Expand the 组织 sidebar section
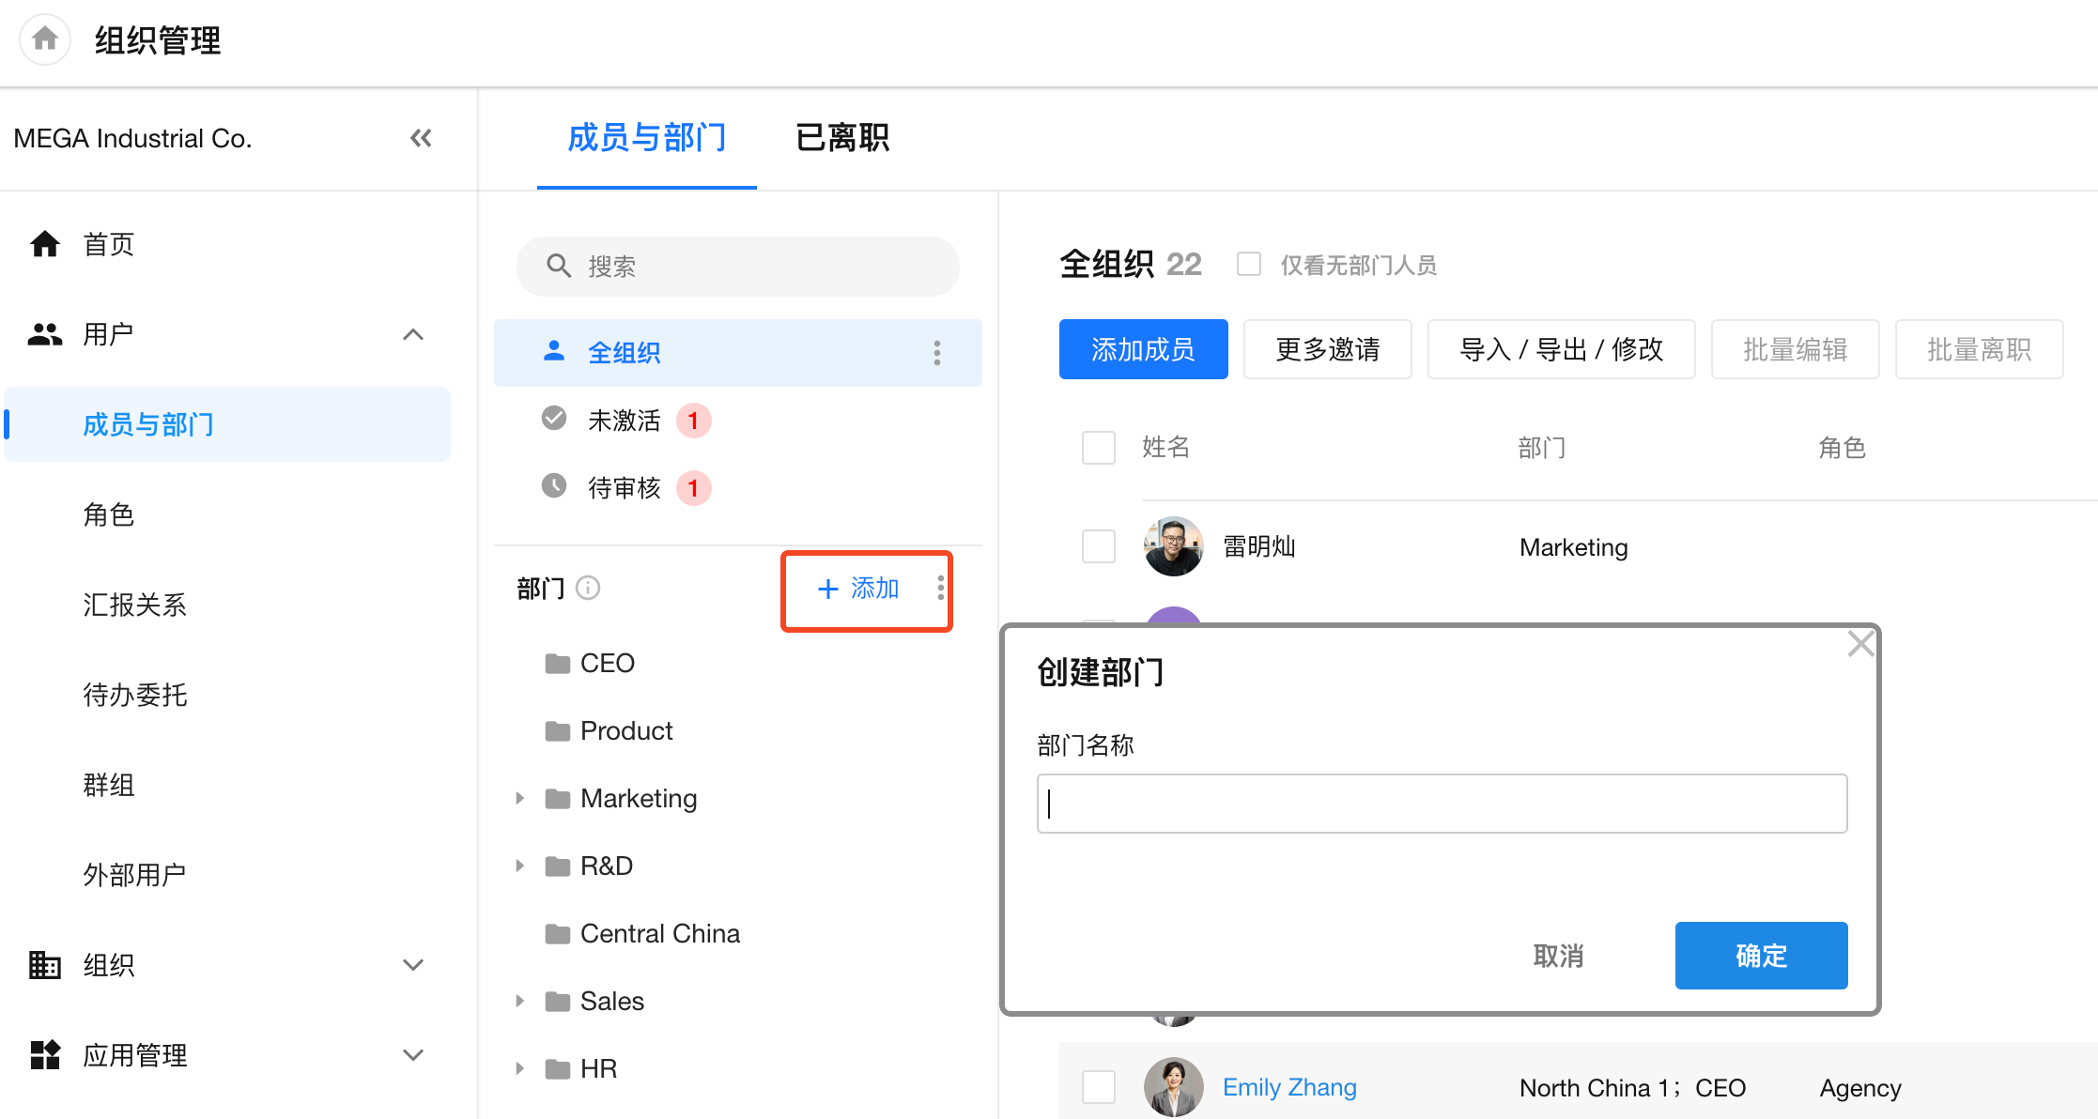 point(413,965)
